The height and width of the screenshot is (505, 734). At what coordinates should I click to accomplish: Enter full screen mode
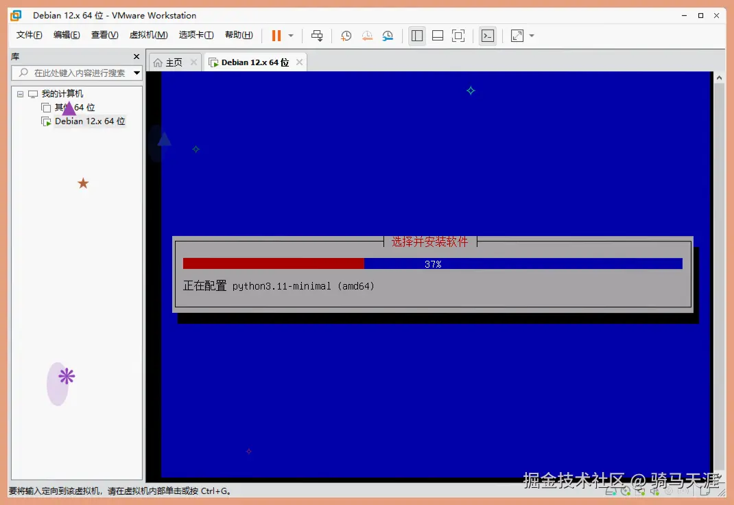click(x=458, y=36)
